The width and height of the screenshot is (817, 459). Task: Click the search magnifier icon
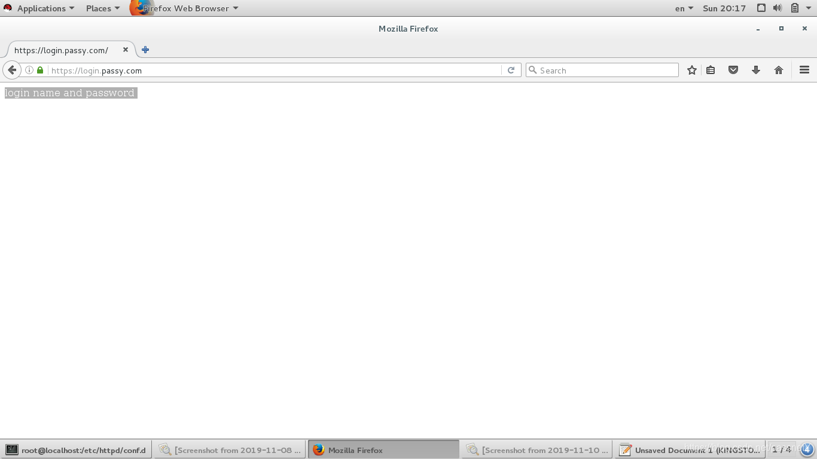tap(532, 70)
